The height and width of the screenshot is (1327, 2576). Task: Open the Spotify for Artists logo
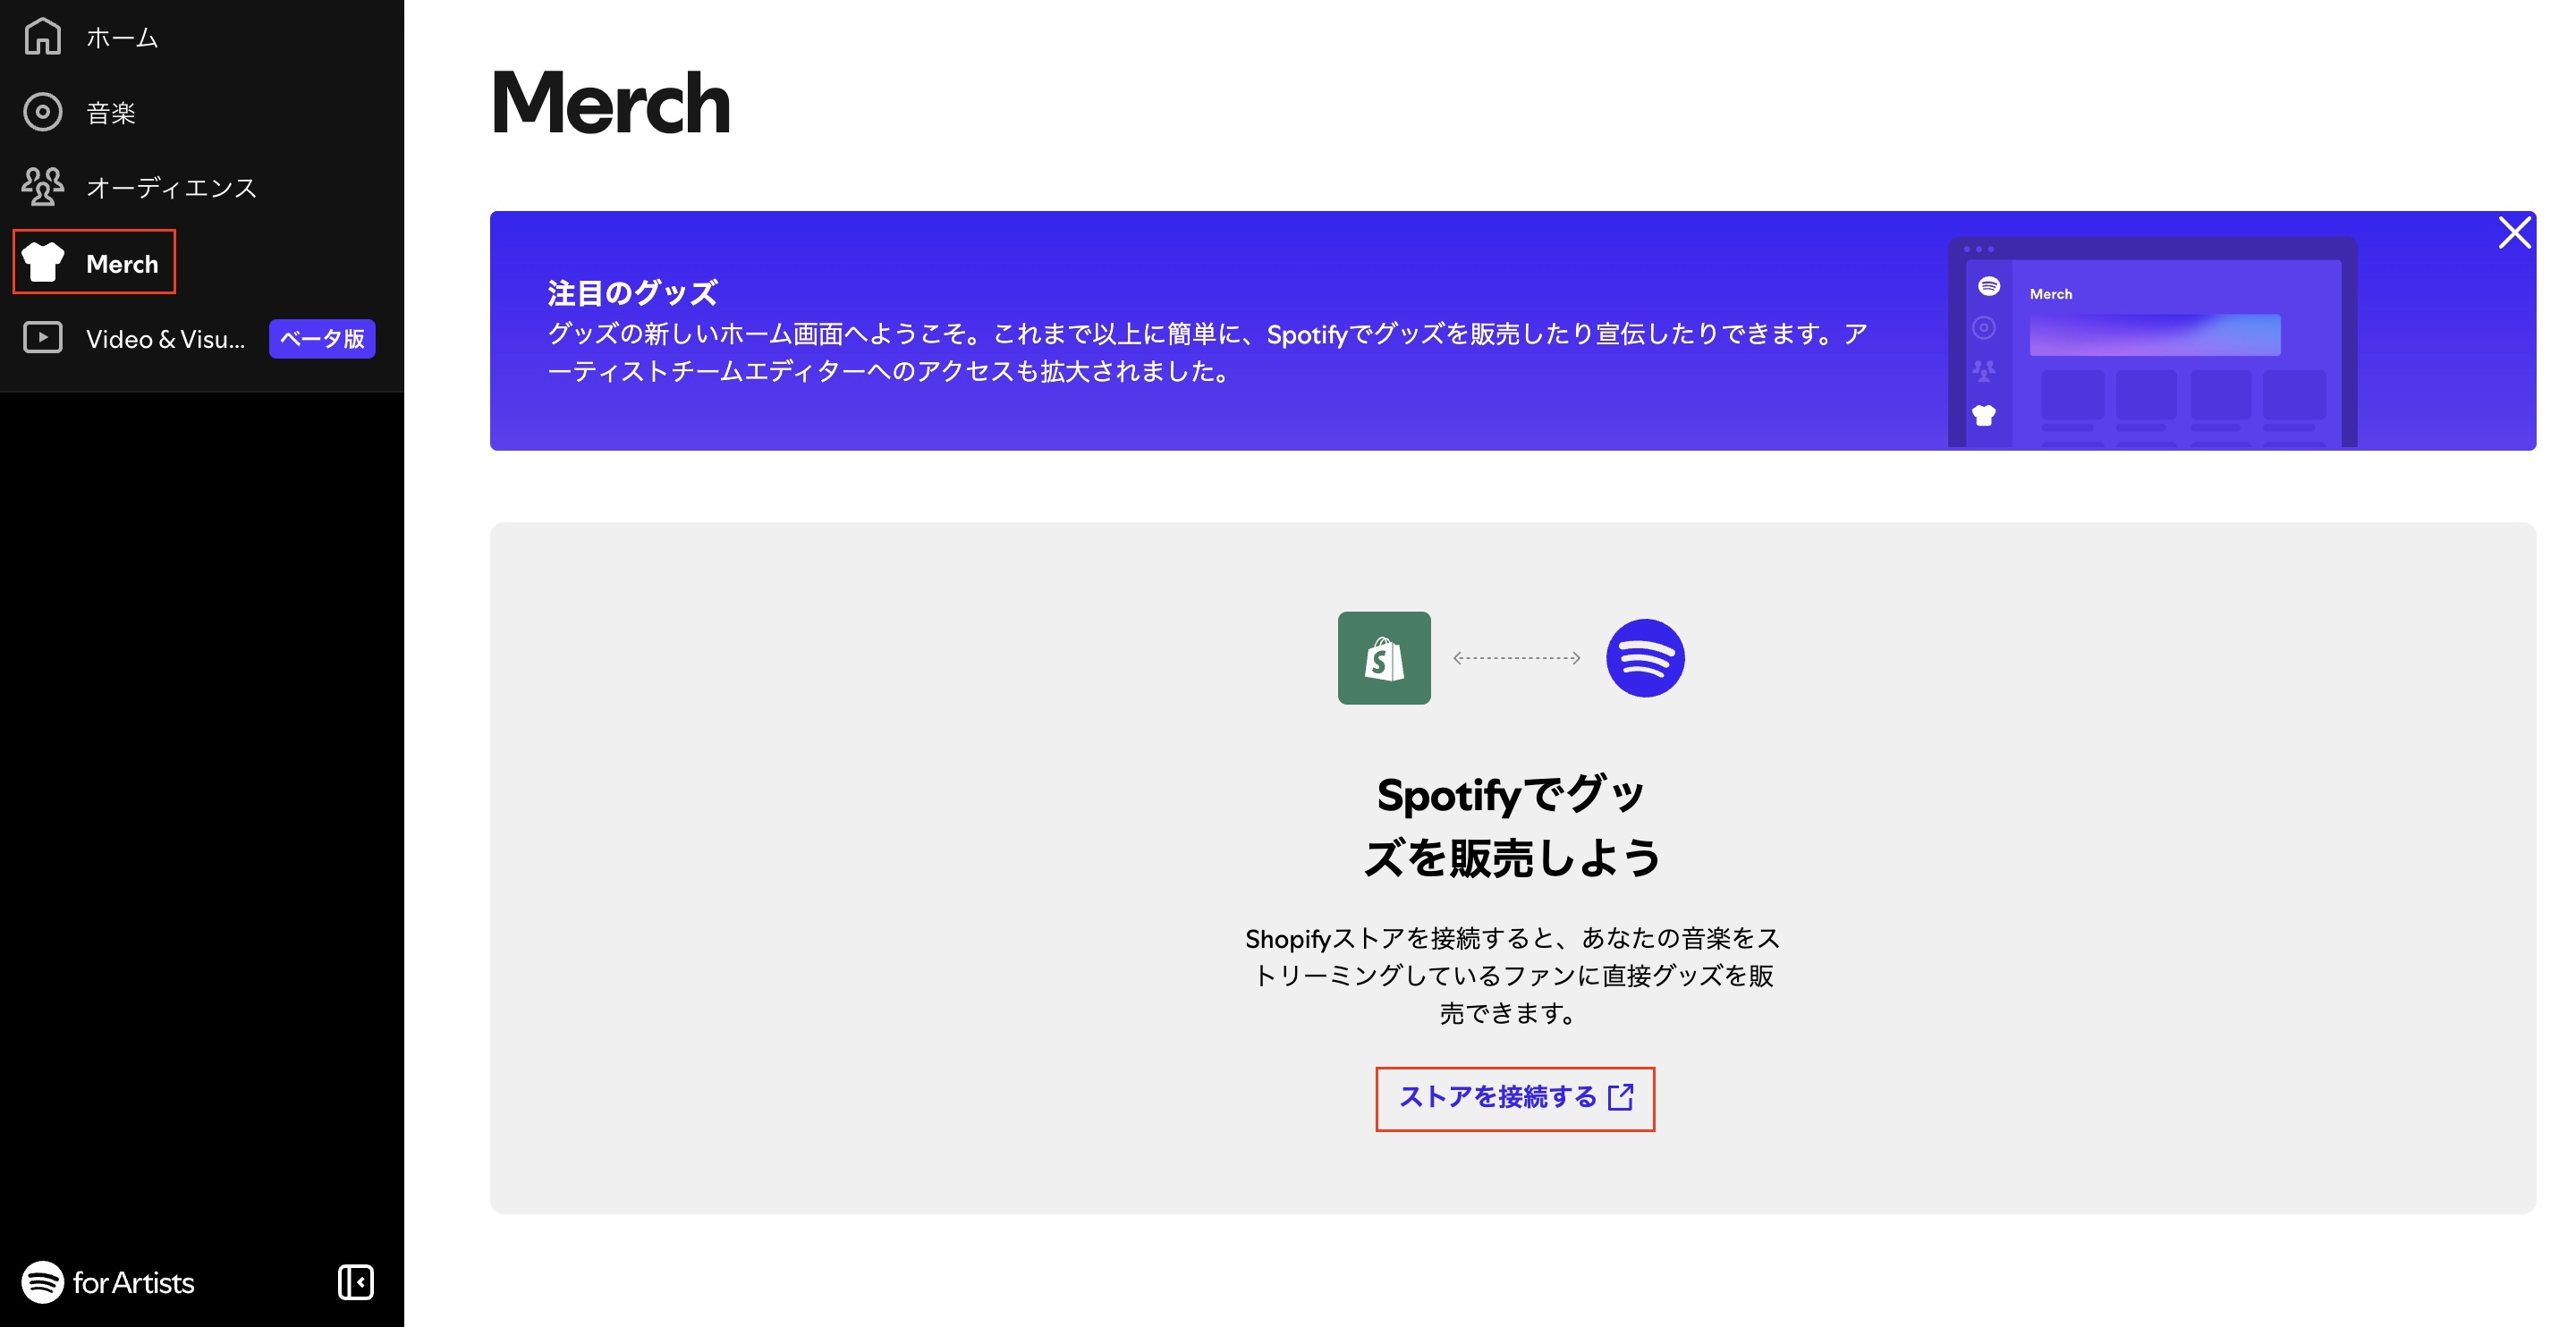click(x=108, y=1282)
